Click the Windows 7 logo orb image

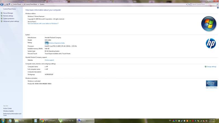point(209,24)
